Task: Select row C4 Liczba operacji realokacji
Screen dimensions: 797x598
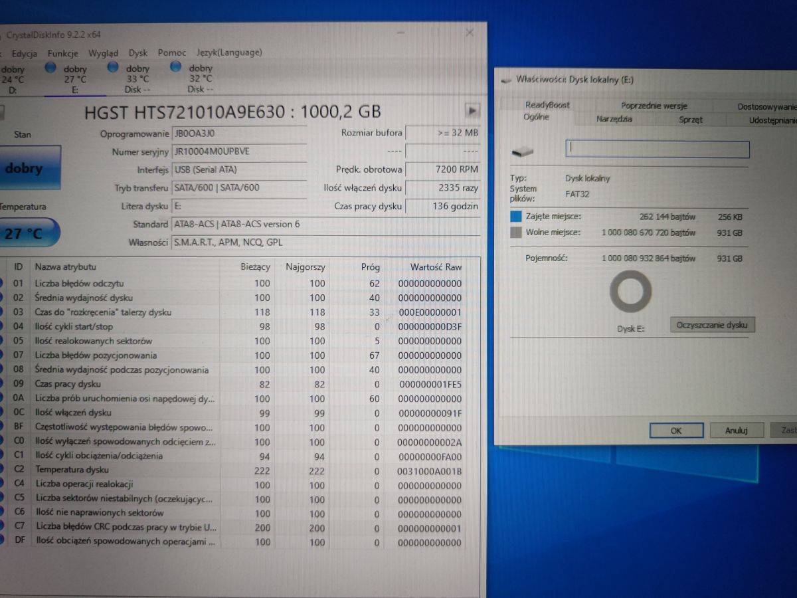Action: (x=238, y=485)
